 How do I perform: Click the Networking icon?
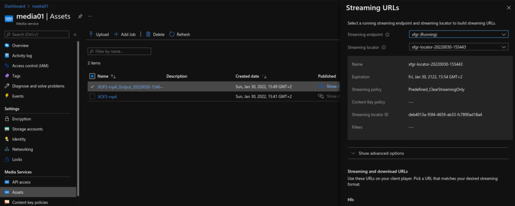pyautogui.click(x=7, y=149)
